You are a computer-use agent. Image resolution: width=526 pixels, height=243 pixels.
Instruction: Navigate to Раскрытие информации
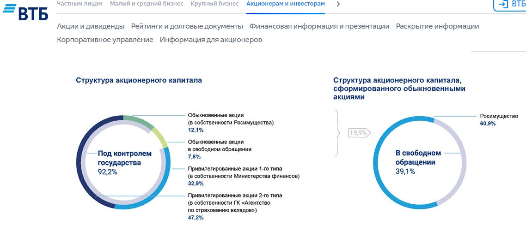(437, 26)
